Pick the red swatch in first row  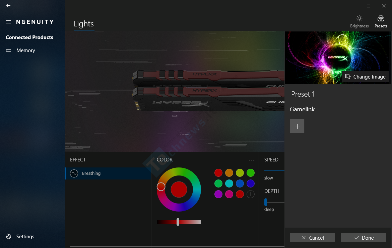(218, 173)
